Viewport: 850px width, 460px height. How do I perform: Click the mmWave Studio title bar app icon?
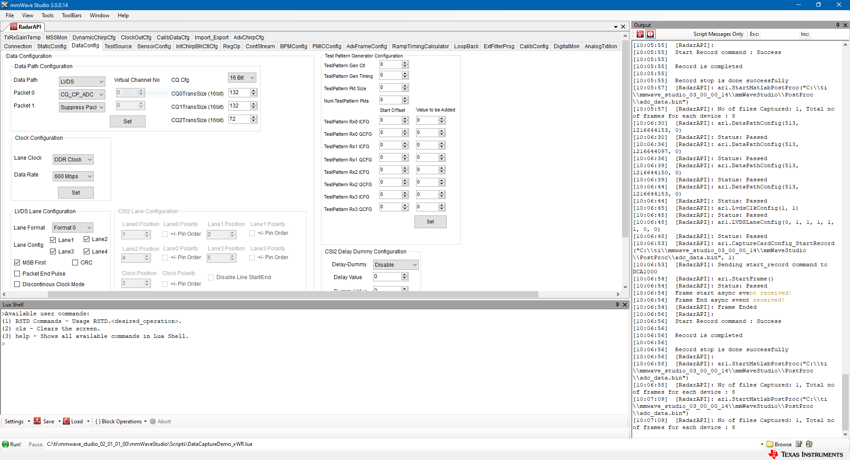pyautogui.click(x=4, y=5)
